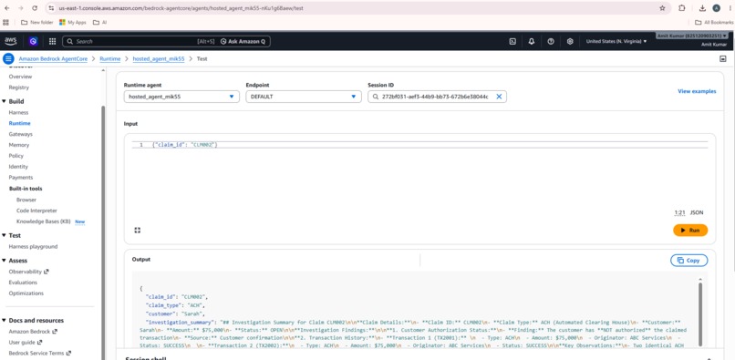Run the agent invocation
The height and width of the screenshot is (360, 735).
point(690,231)
